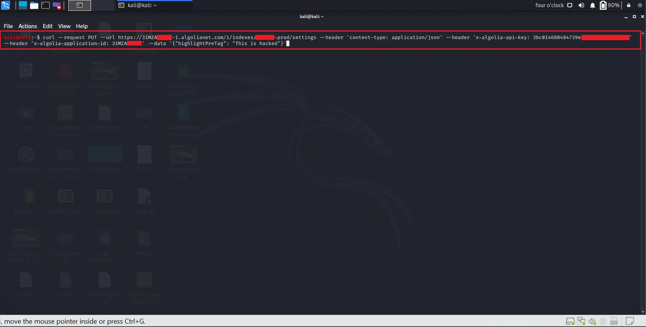
Task: Open the terminal View menu
Action: pyautogui.click(x=64, y=26)
